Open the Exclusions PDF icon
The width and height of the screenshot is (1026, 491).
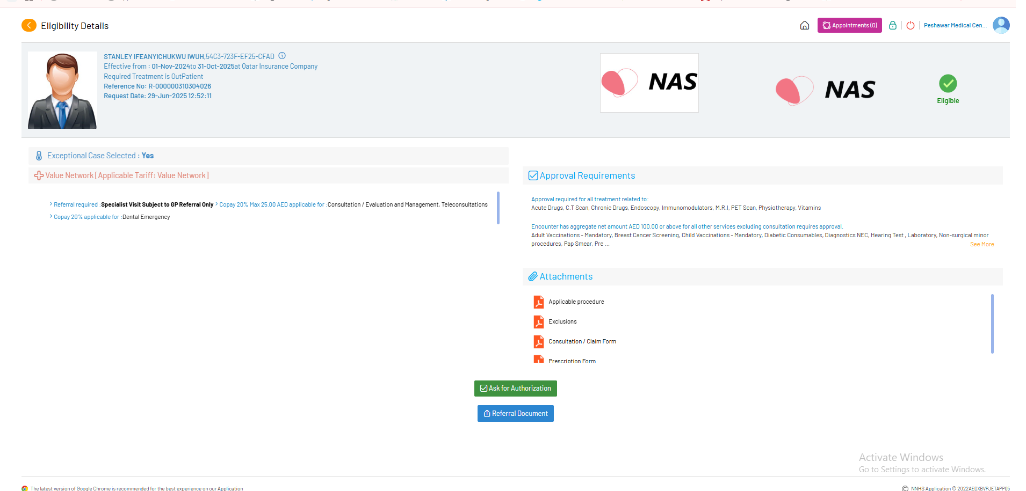coord(538,322)
